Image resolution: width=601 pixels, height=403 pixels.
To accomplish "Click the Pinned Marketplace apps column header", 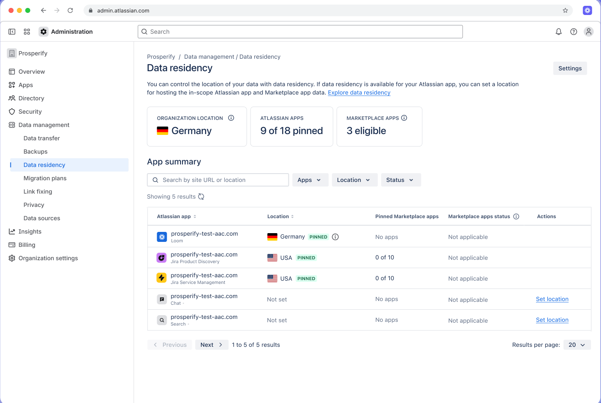I will (x=407, y=216).
